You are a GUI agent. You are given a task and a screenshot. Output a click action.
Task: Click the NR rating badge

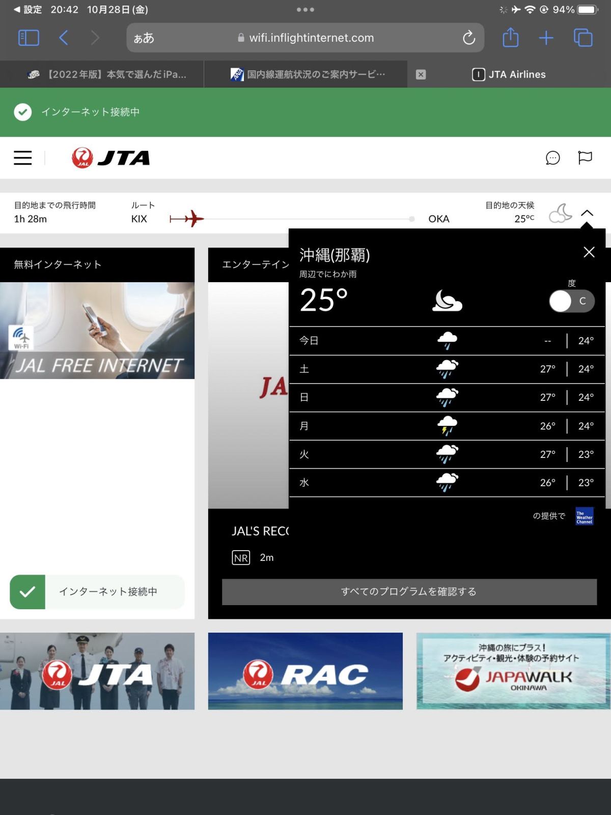click(241, 558)
